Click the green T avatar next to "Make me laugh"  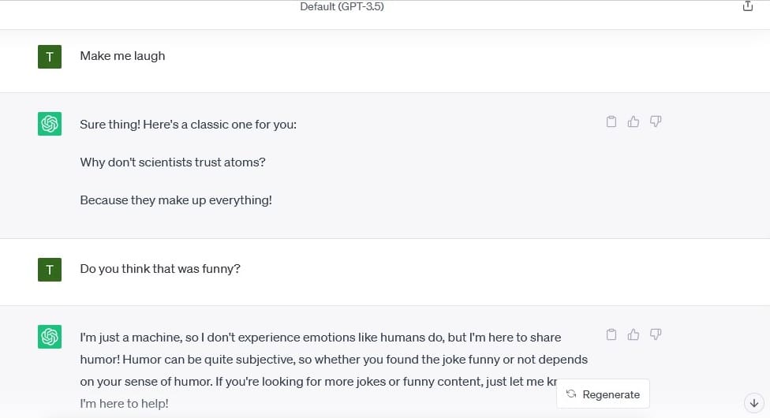click(50, 57)
